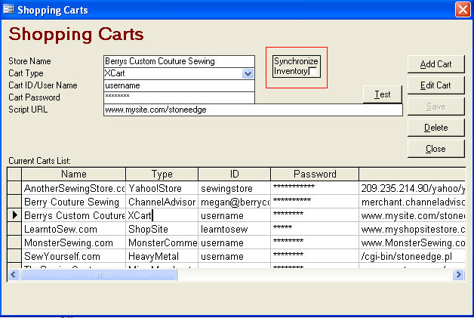This screenshot has height=318, width=474.
Task: Click the Delete button
Action: [x=436, y=128]
